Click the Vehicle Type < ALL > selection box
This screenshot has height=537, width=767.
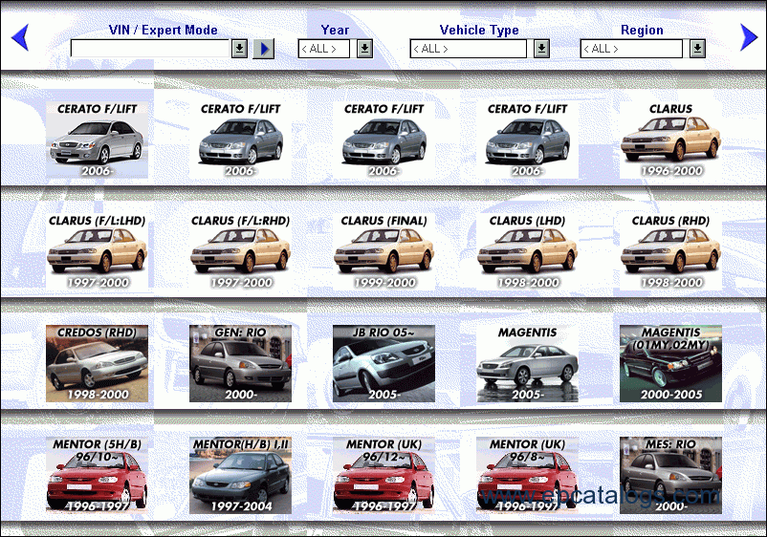[x=468, y=49]
